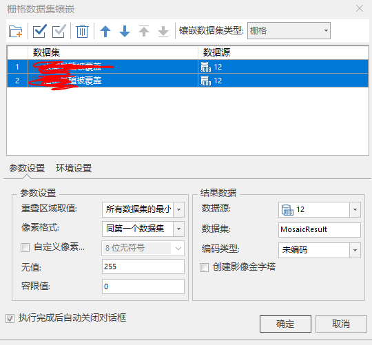Click the 取消 button
The image size is (372, 345).
pyautogui.click(x=341, y=324)
